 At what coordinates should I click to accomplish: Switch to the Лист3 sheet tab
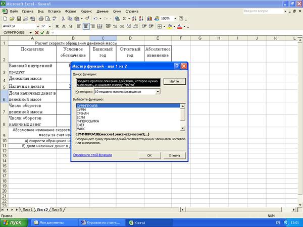point(57,209)
